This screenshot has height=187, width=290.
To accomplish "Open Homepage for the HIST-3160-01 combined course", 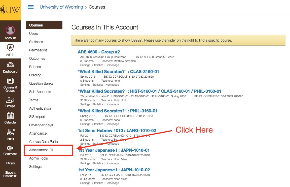I will [112, 104].
